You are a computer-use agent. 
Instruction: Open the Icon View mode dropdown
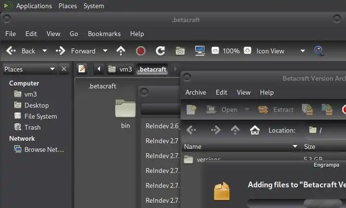303,51
